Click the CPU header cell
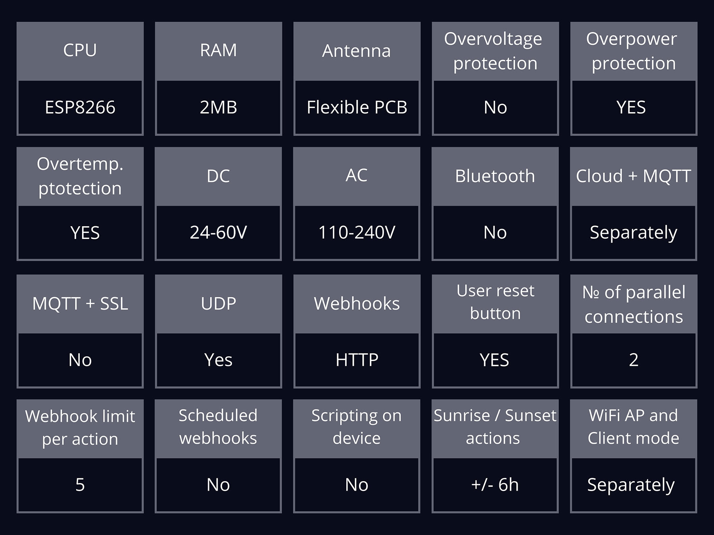Image resolution: width=714 pixels, height=535 pixels. [80, 51]
